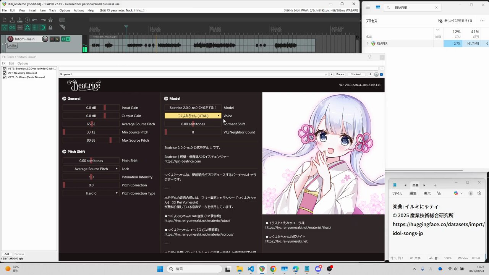Click the UI button in FX window
The height and width of the screenshot is (275, 489).
tap(370, 74)
